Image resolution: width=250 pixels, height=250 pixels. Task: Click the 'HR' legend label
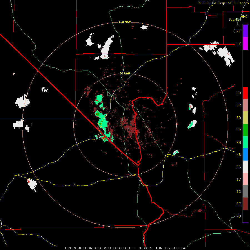(238, 130)
